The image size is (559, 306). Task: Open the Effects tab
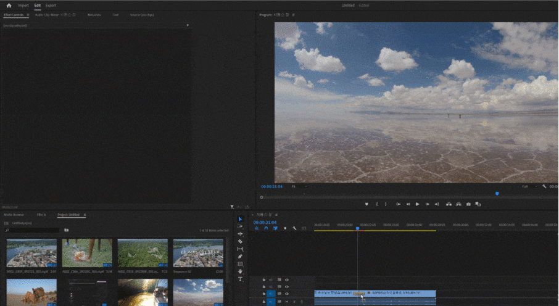point(41,215)
